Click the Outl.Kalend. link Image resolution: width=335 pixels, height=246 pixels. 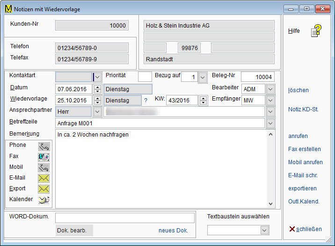(x=304, y=202)
